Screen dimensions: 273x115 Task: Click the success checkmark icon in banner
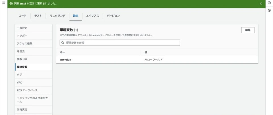point(11,3)
